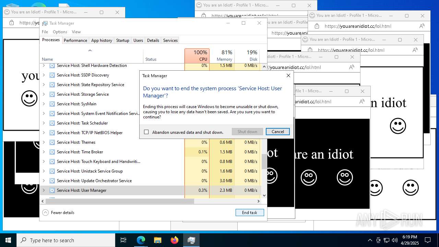Expand Service Host: User Manager row

[44, 190]
